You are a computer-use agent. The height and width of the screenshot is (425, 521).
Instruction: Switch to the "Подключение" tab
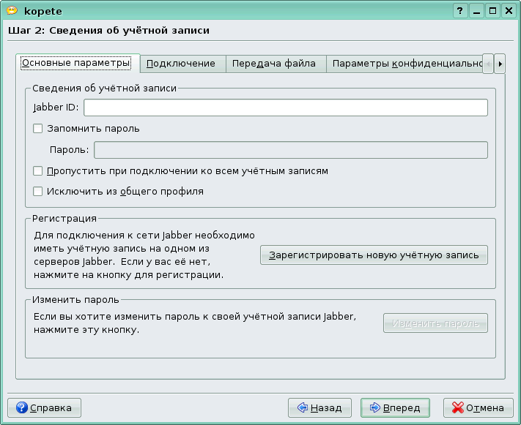pyautogui.click(x=181, y=64)
